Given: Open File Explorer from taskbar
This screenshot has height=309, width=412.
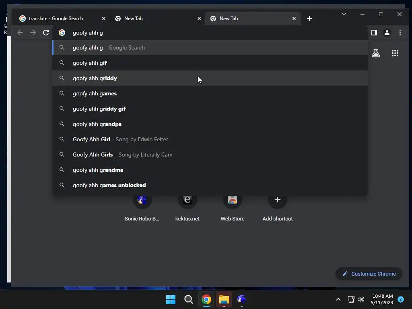Looking at the screenshot, I should click(x=224, y=299).
